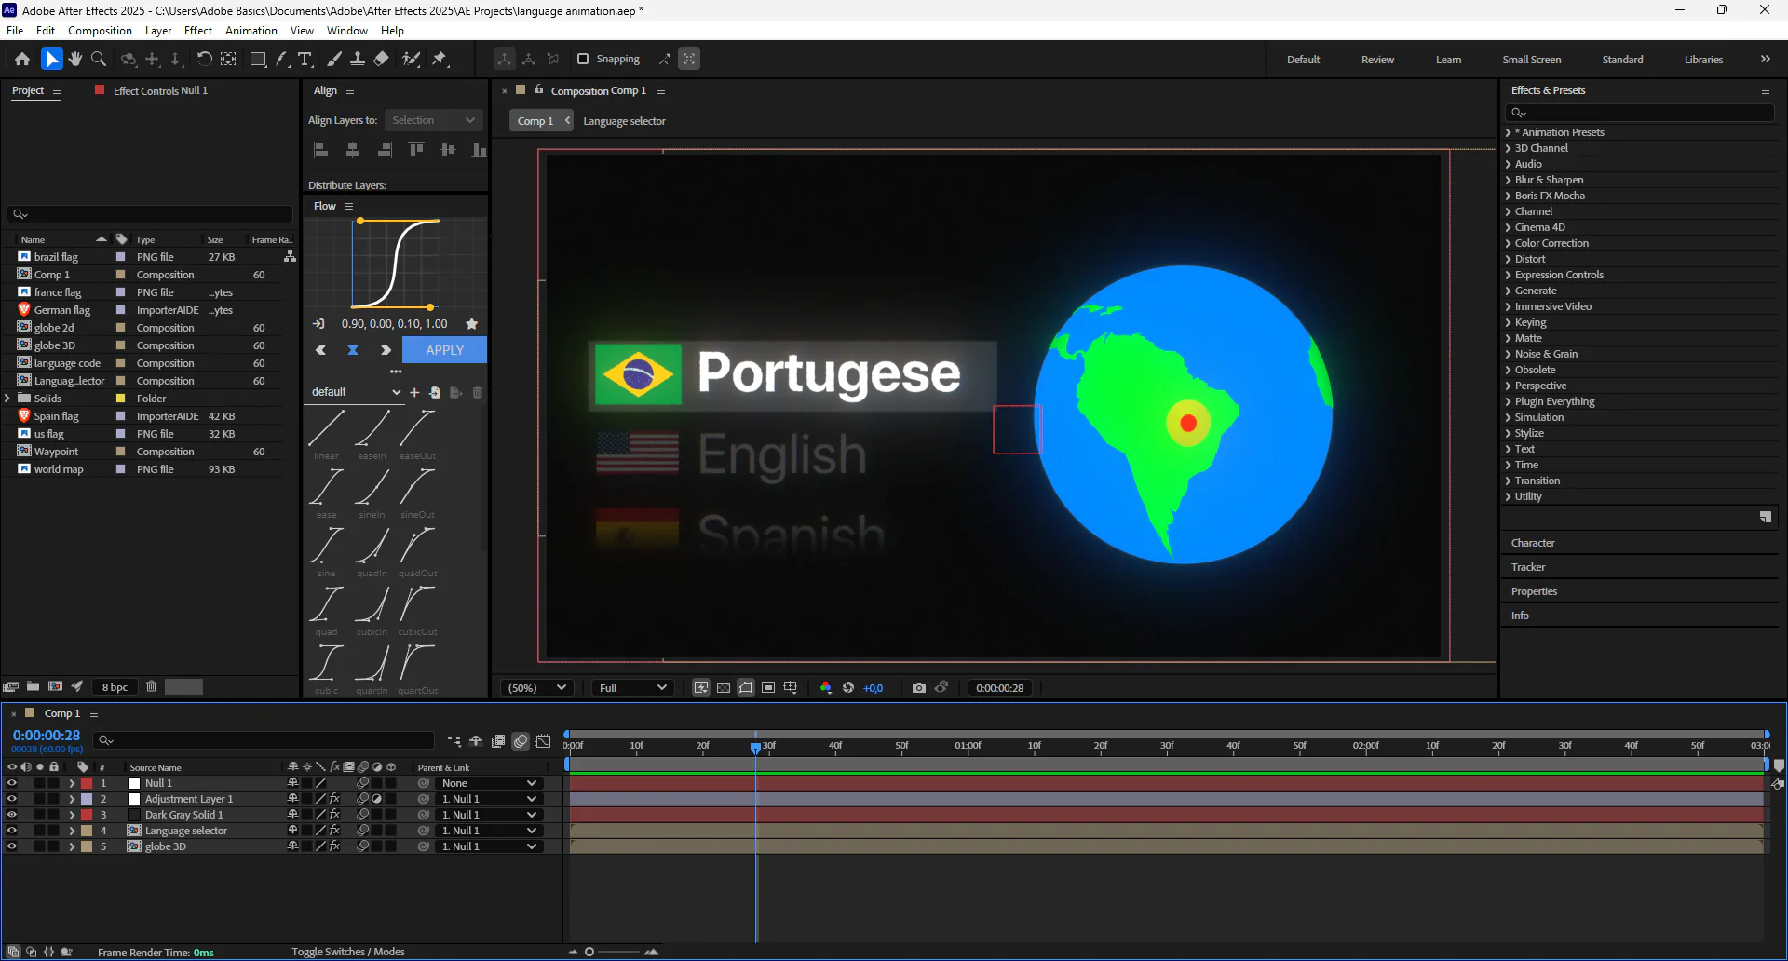Screen dimensions: 1788x961
Task: Click the red label swatch of Null 1
Action: [x=87, y=783]
